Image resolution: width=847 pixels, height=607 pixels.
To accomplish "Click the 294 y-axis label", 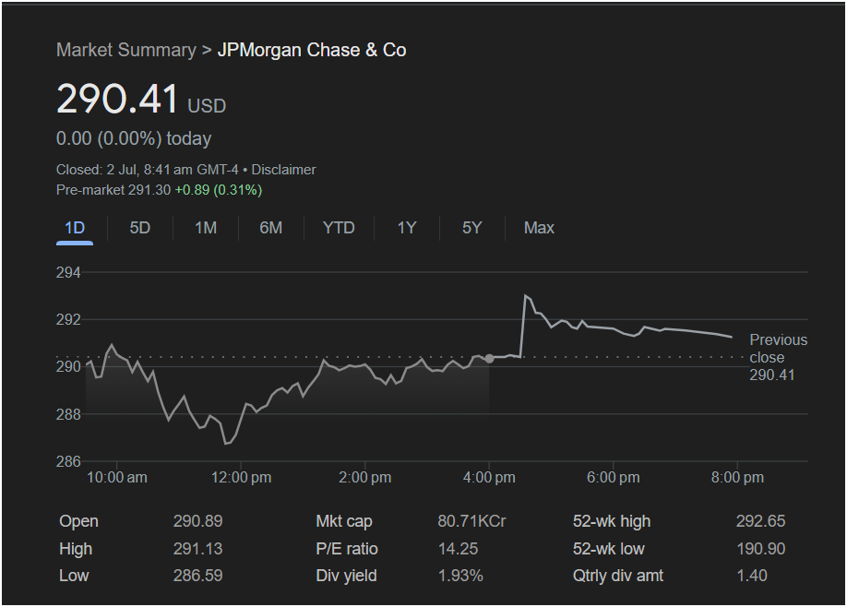I will (x=68, y=273).
